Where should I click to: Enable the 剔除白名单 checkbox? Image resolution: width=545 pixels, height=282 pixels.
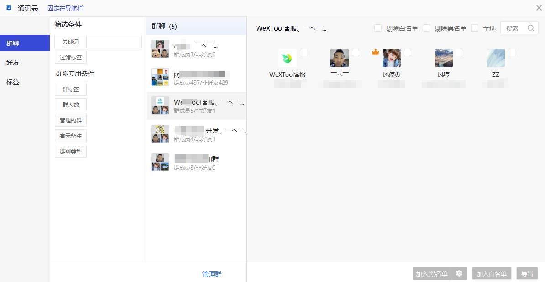click(378, 28)
